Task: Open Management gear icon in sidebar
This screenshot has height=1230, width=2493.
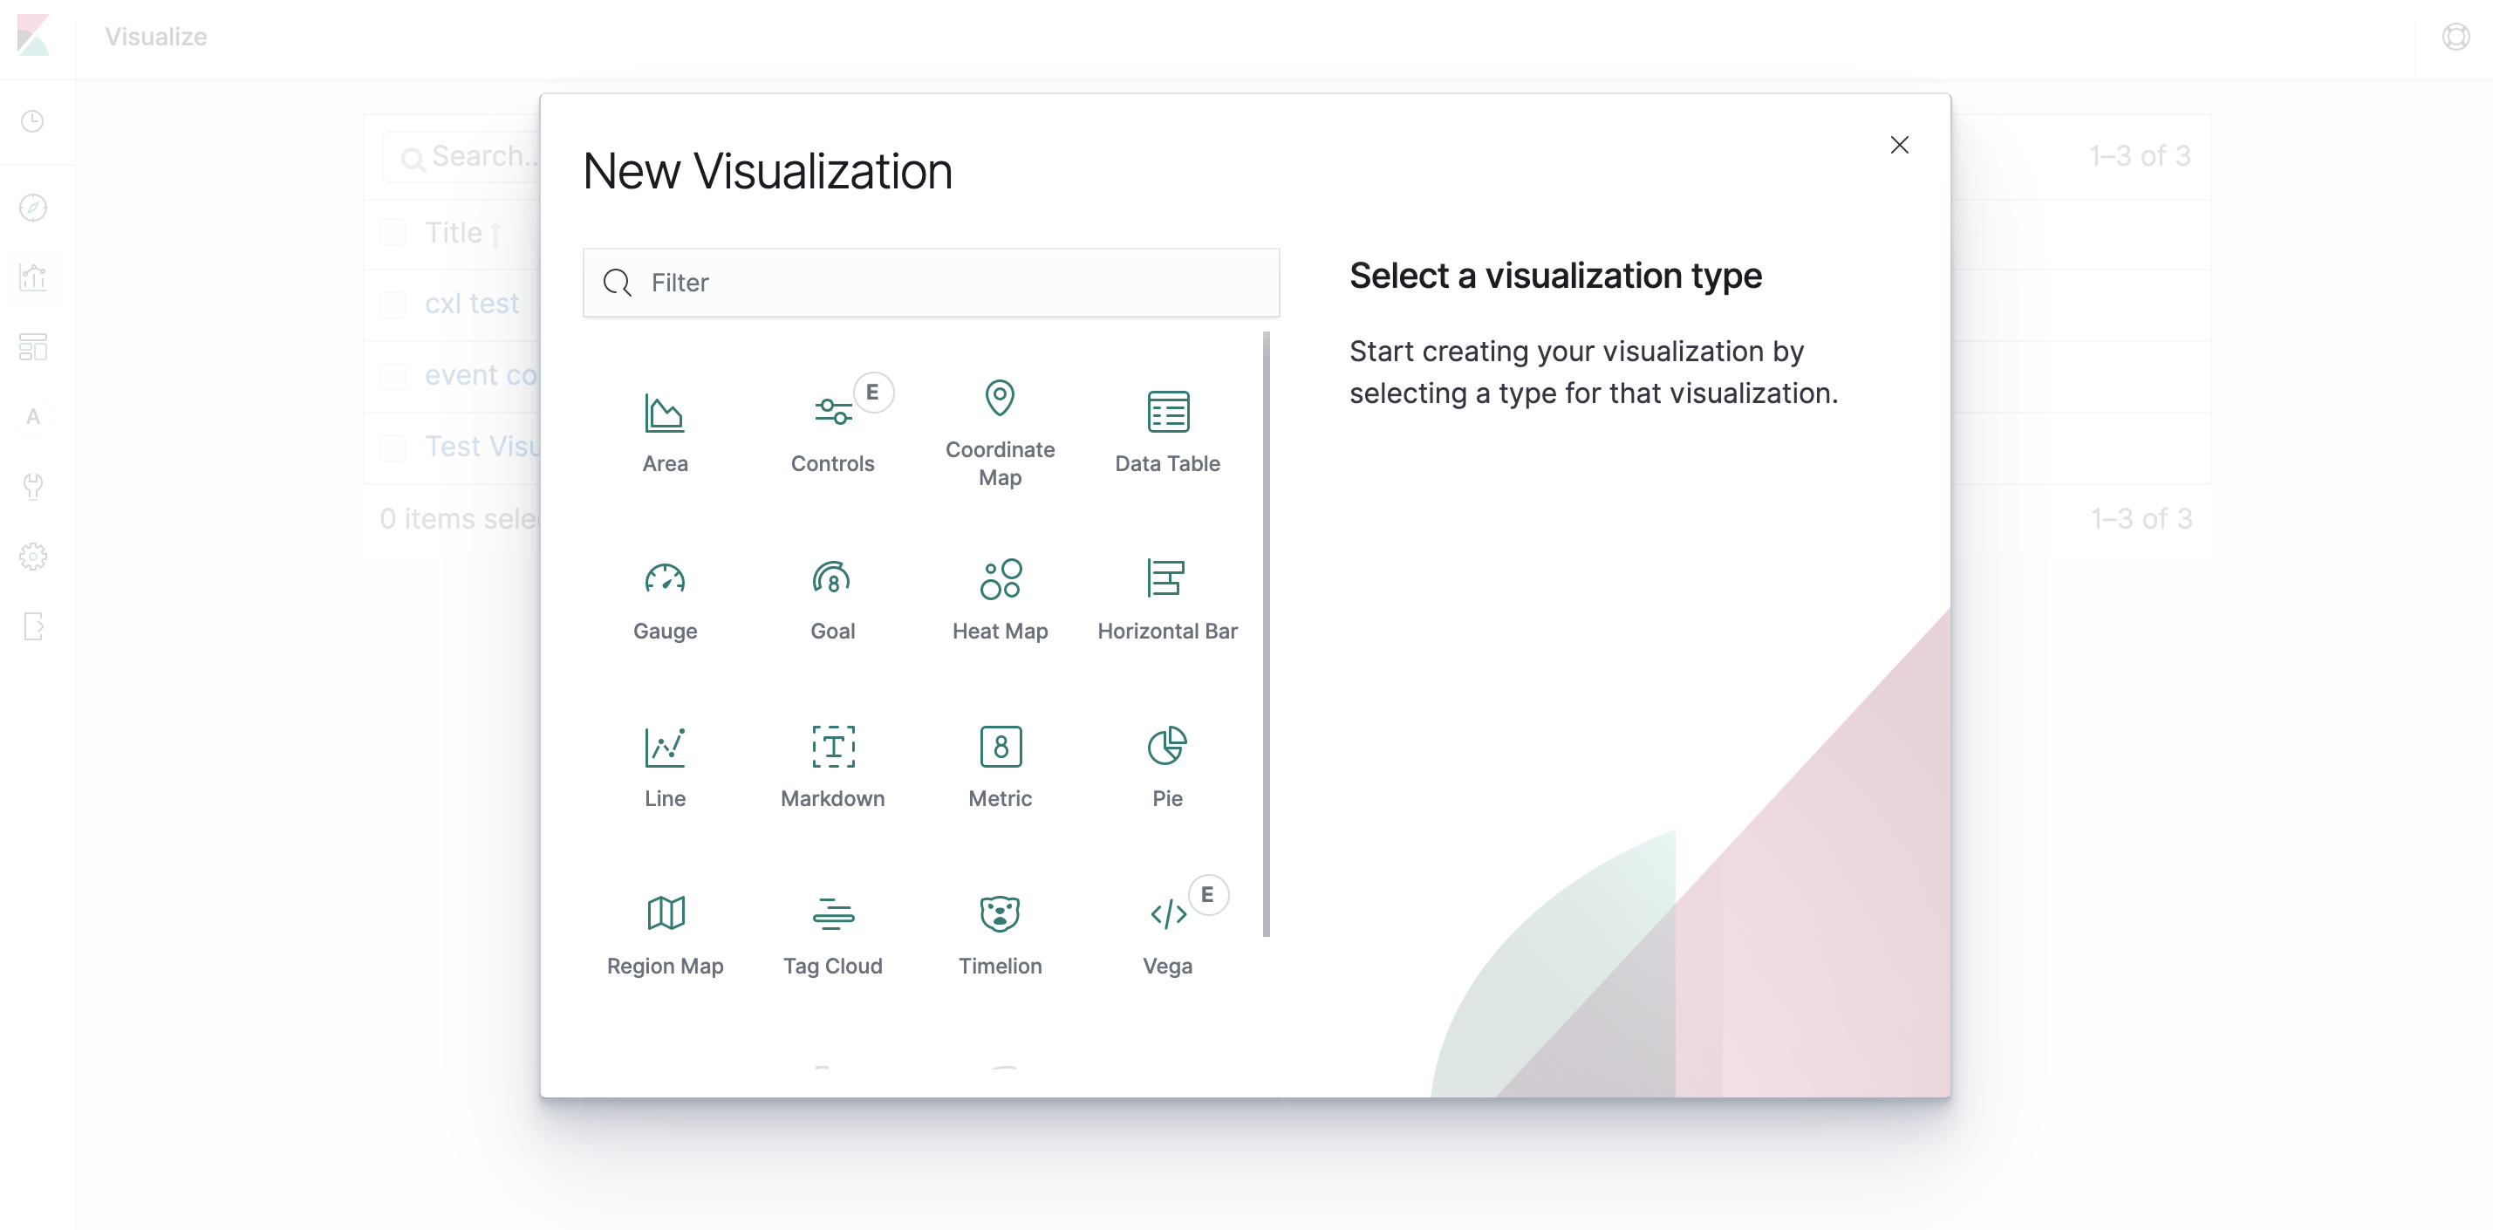Action: click(x=33, y=557)
